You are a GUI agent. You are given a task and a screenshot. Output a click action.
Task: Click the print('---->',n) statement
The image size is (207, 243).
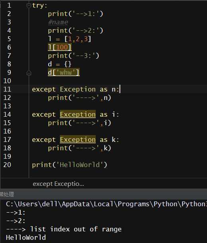(79, 98)
